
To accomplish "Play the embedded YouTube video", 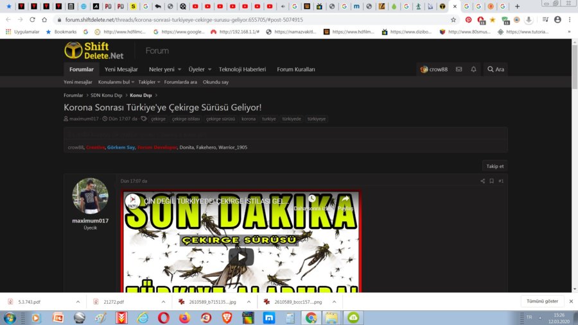I will tap(241, 257).
